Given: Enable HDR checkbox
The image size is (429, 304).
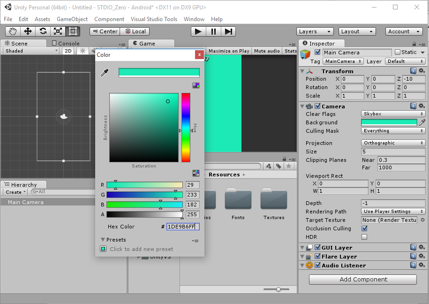Looking at the screenshot, I should (364, 237).
